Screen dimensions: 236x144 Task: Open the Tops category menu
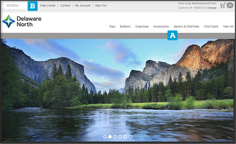point(112,27)
